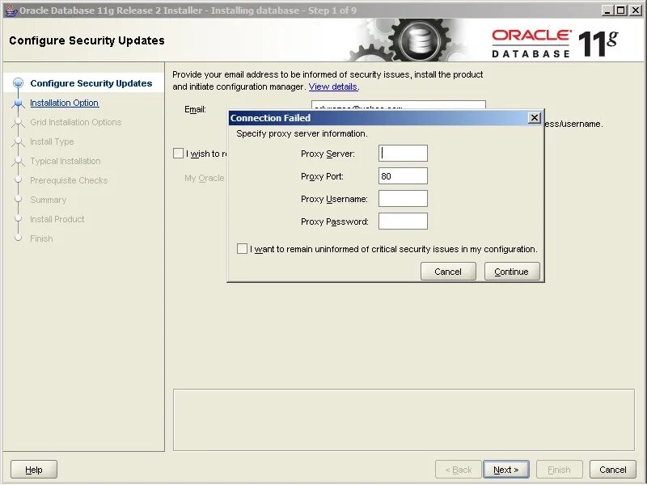Click the Java icon in installer title bar
The image size is (647, 485).
tap(11, 11)
